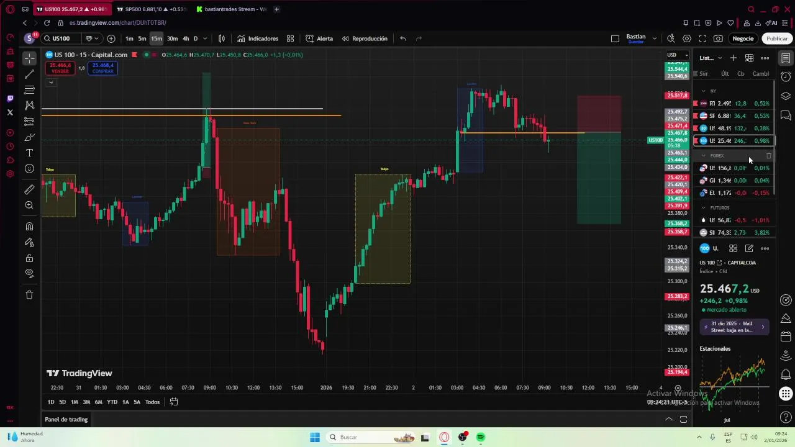Open the chart settings hexagon icon
The width and height of the screenshot is (795, 447).
pos(686,38)
